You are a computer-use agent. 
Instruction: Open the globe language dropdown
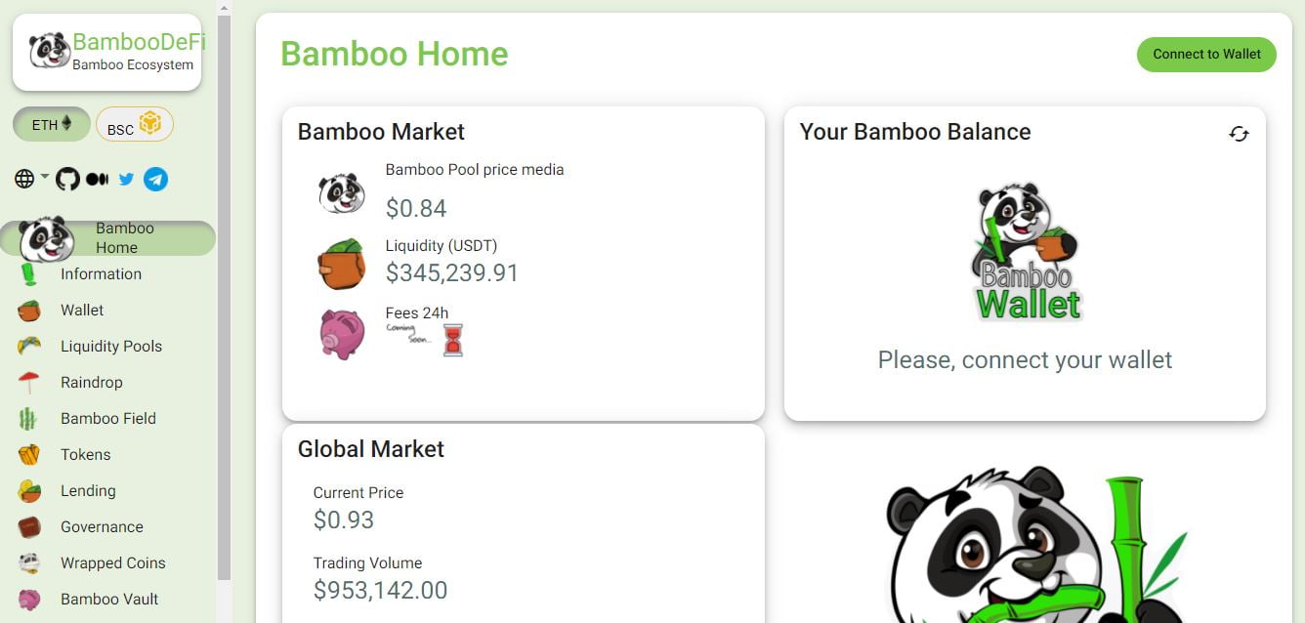click(x=30, y=179)
